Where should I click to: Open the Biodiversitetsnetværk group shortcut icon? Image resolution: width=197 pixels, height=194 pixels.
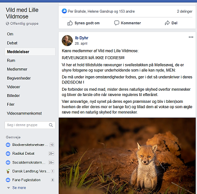coord(8,145)
